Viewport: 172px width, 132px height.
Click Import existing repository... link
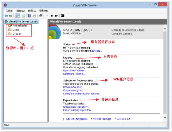pyautogui.click(x=78, y=110)
